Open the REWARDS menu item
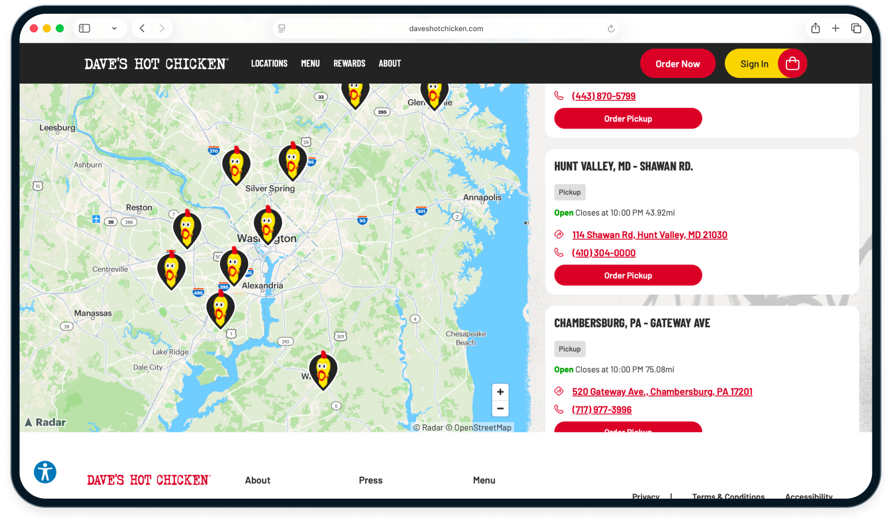892x524 pixels. click(x=349, y=63)
